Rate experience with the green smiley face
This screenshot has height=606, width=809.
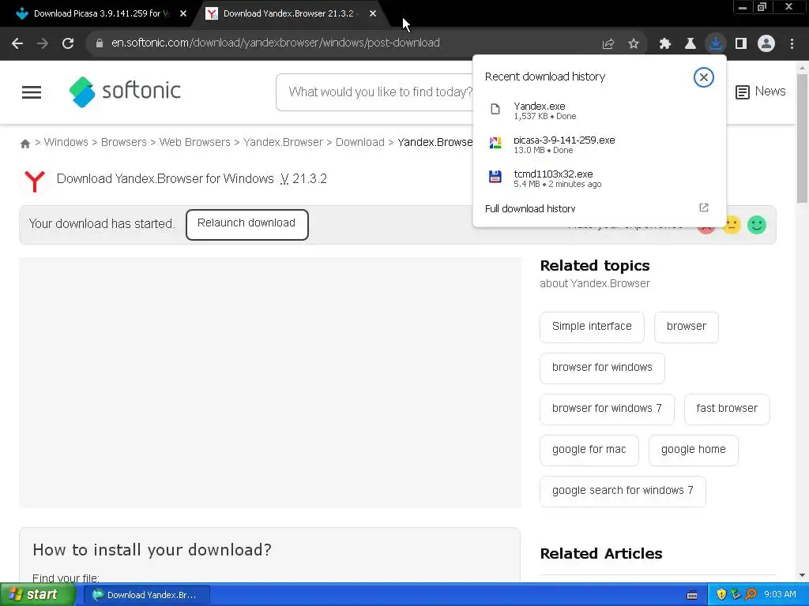click(756, 225)
